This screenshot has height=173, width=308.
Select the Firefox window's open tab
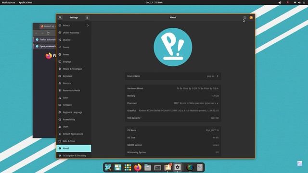coord(48,26)
